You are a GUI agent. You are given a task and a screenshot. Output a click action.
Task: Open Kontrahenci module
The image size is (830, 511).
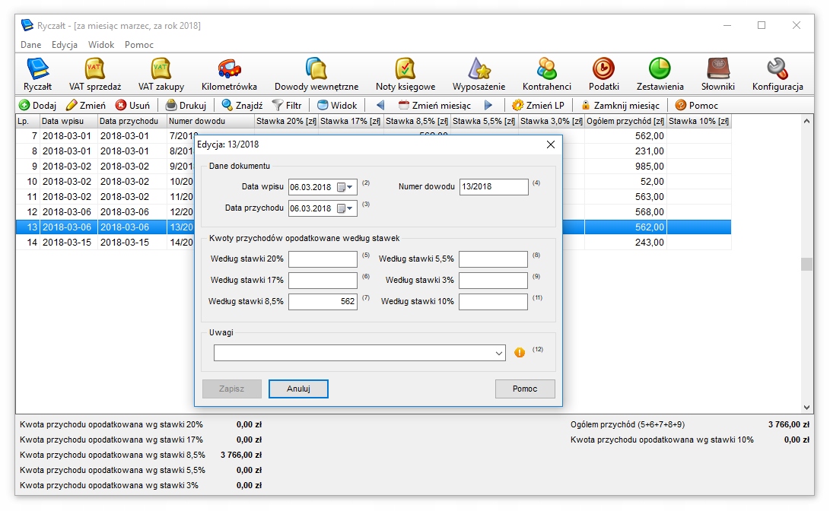546,69
